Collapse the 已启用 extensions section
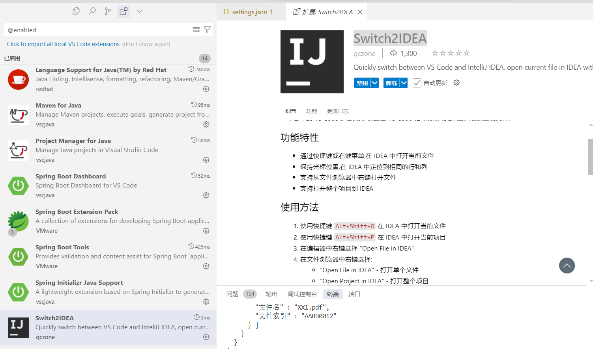This screenshot has height=349, width=593. (x=12, y=58)
